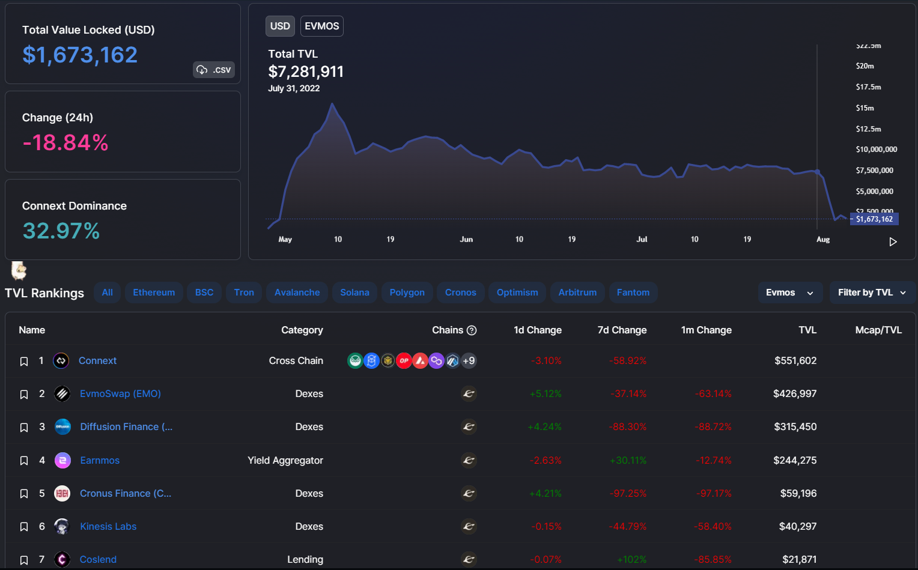
Task: Open the Kinesis Labs logo
Action: pyautogui.click(x=62, y=526)
